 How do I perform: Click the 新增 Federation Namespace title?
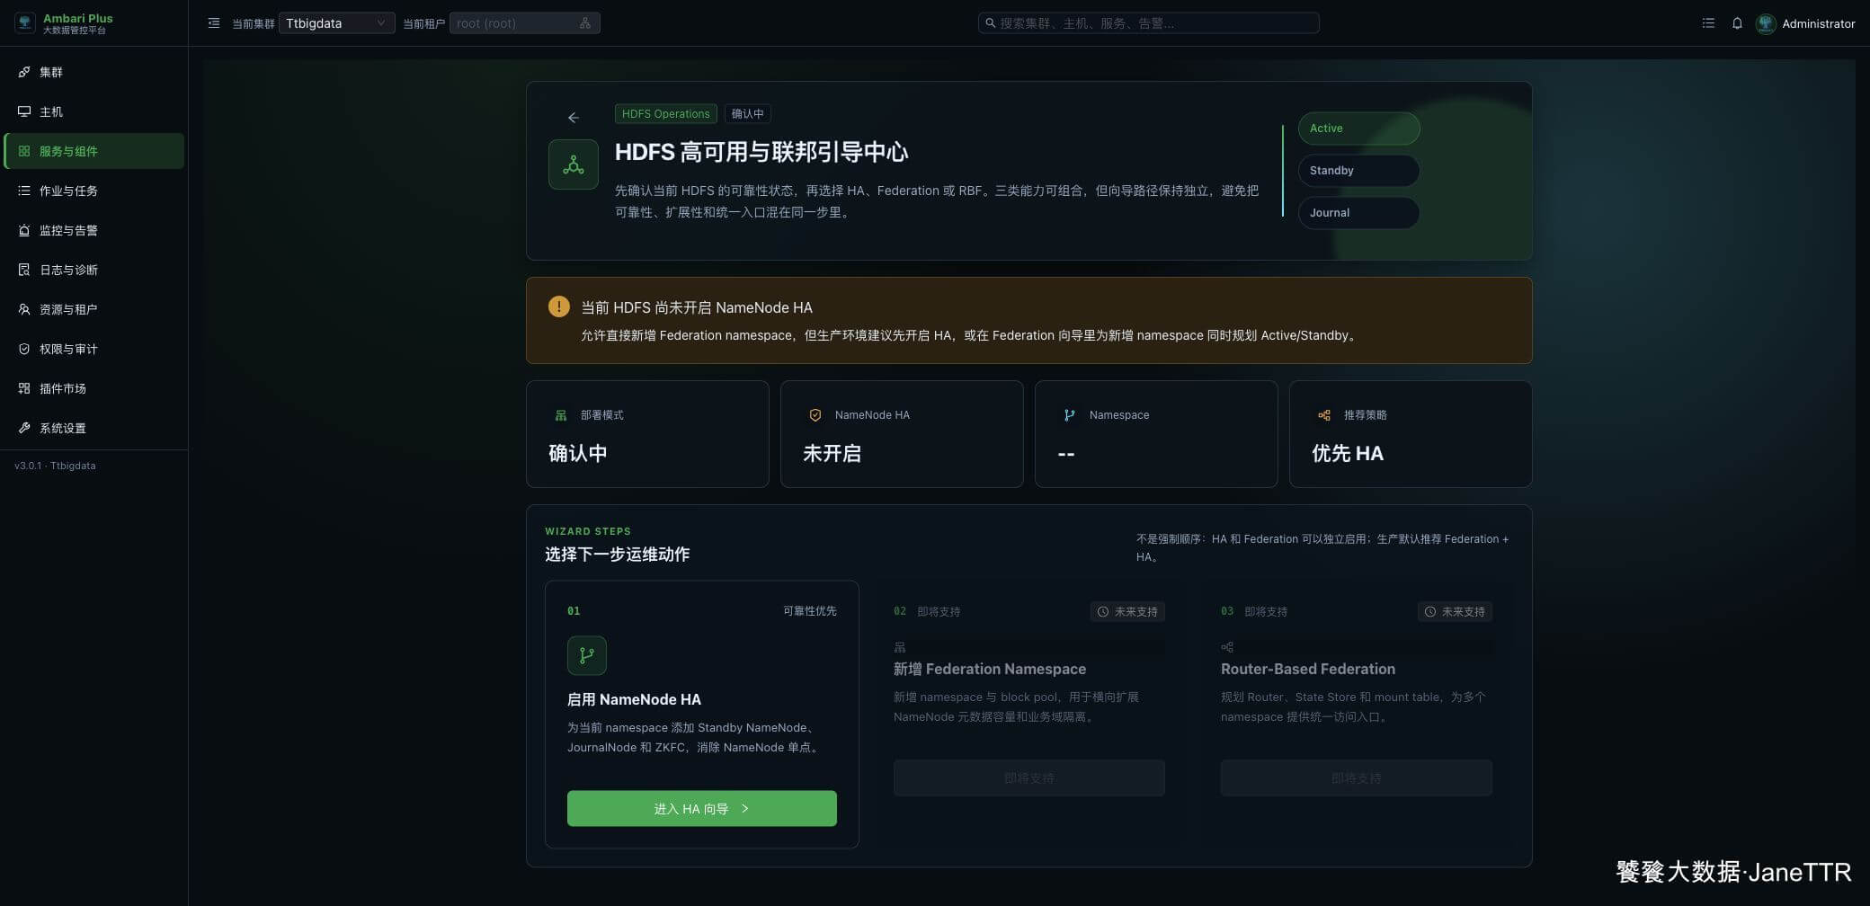[x=990, y=669]
